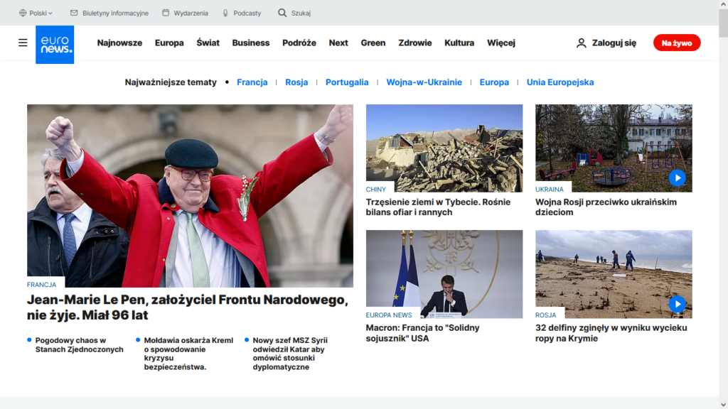The image size is (728, 409).
Task: Select the Europa topic link
Action: click(494, 82)
